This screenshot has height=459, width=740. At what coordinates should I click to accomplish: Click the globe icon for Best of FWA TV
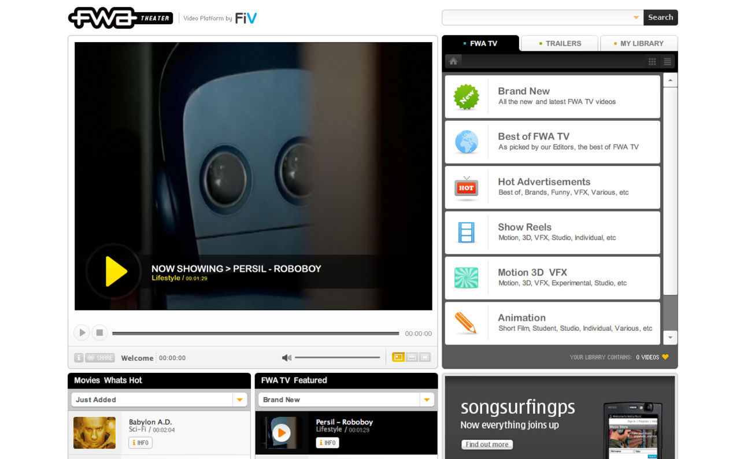(x=467, y=142)
